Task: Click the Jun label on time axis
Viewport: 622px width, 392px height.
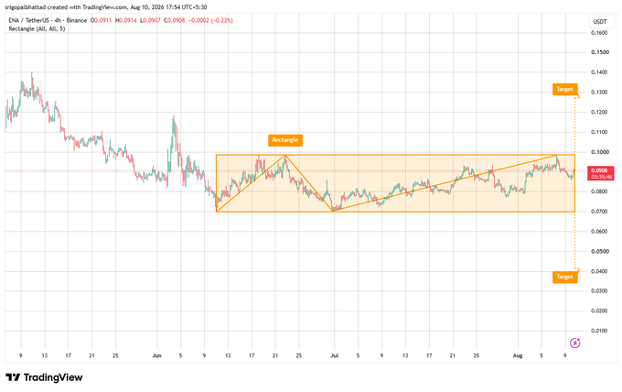Action: tap(157, 355)
